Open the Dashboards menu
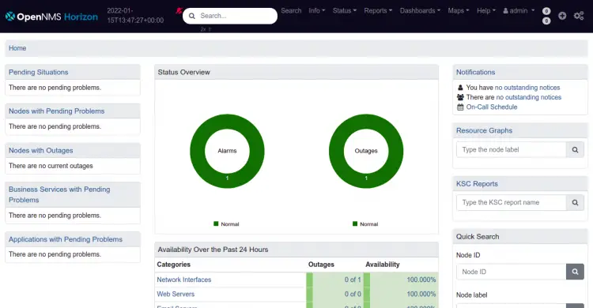This screenshot has height=308, width=593. 420,10
